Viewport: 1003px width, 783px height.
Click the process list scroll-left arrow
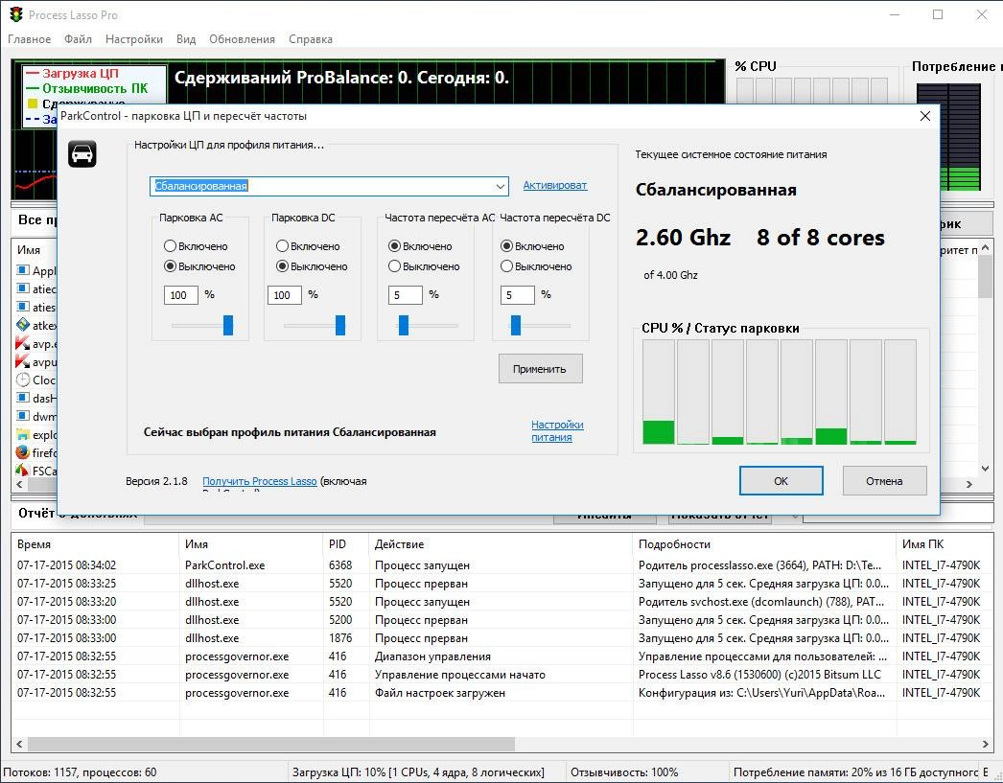(x=19, y=485)
